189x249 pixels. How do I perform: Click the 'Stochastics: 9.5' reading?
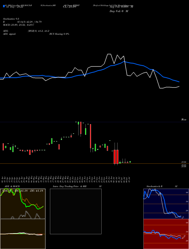[x=11, y=19]
